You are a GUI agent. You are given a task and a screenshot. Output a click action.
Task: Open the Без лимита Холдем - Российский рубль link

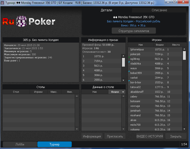click(134, 21)
